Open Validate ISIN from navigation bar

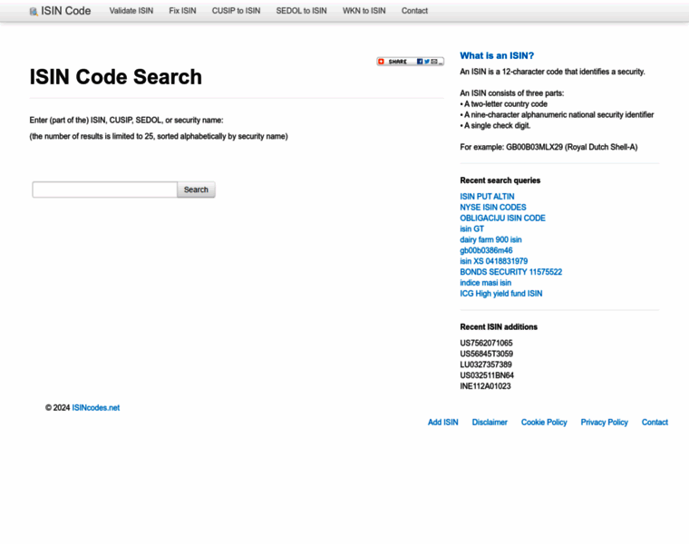pyautogui.click(x=131, y=11)
